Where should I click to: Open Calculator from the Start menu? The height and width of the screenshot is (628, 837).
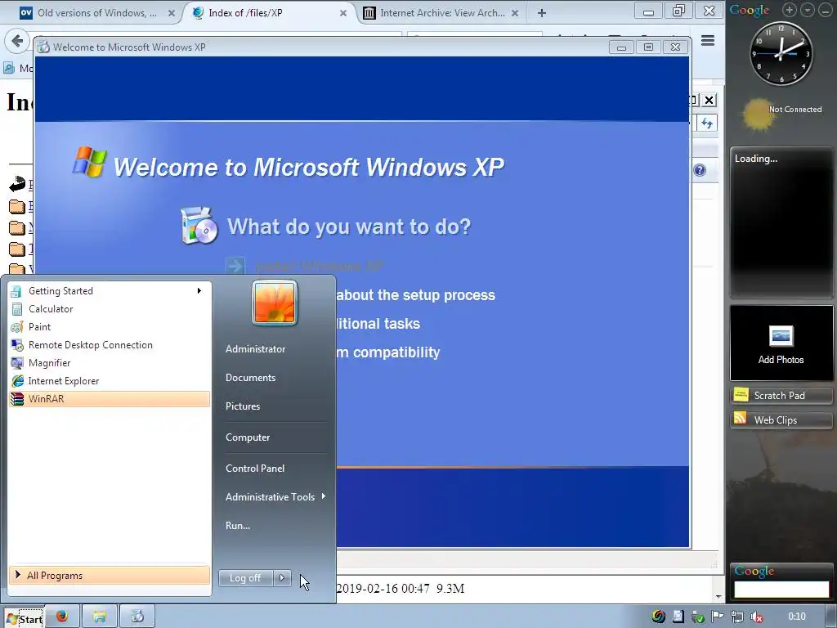(x=109, y=308)
